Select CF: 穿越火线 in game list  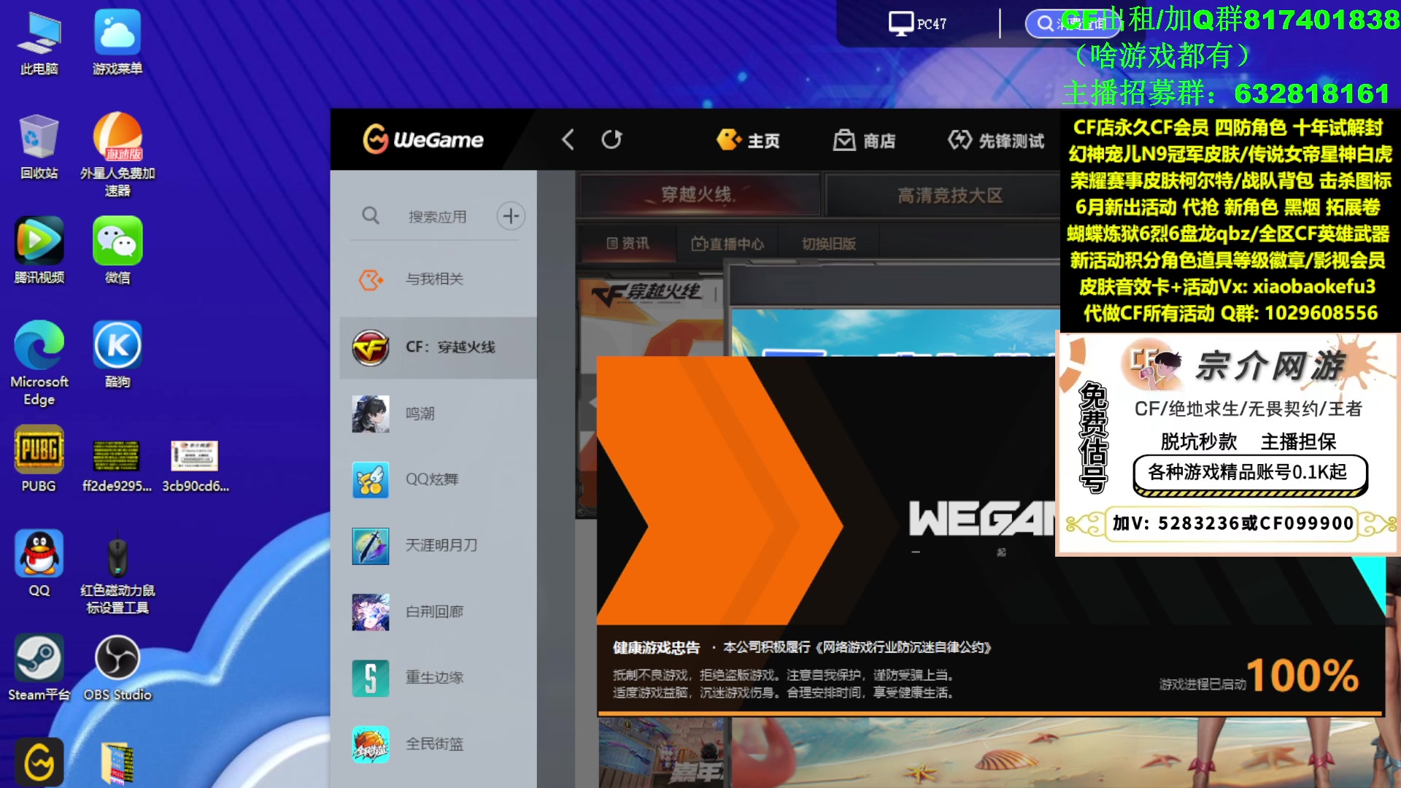tap(438, 347)
